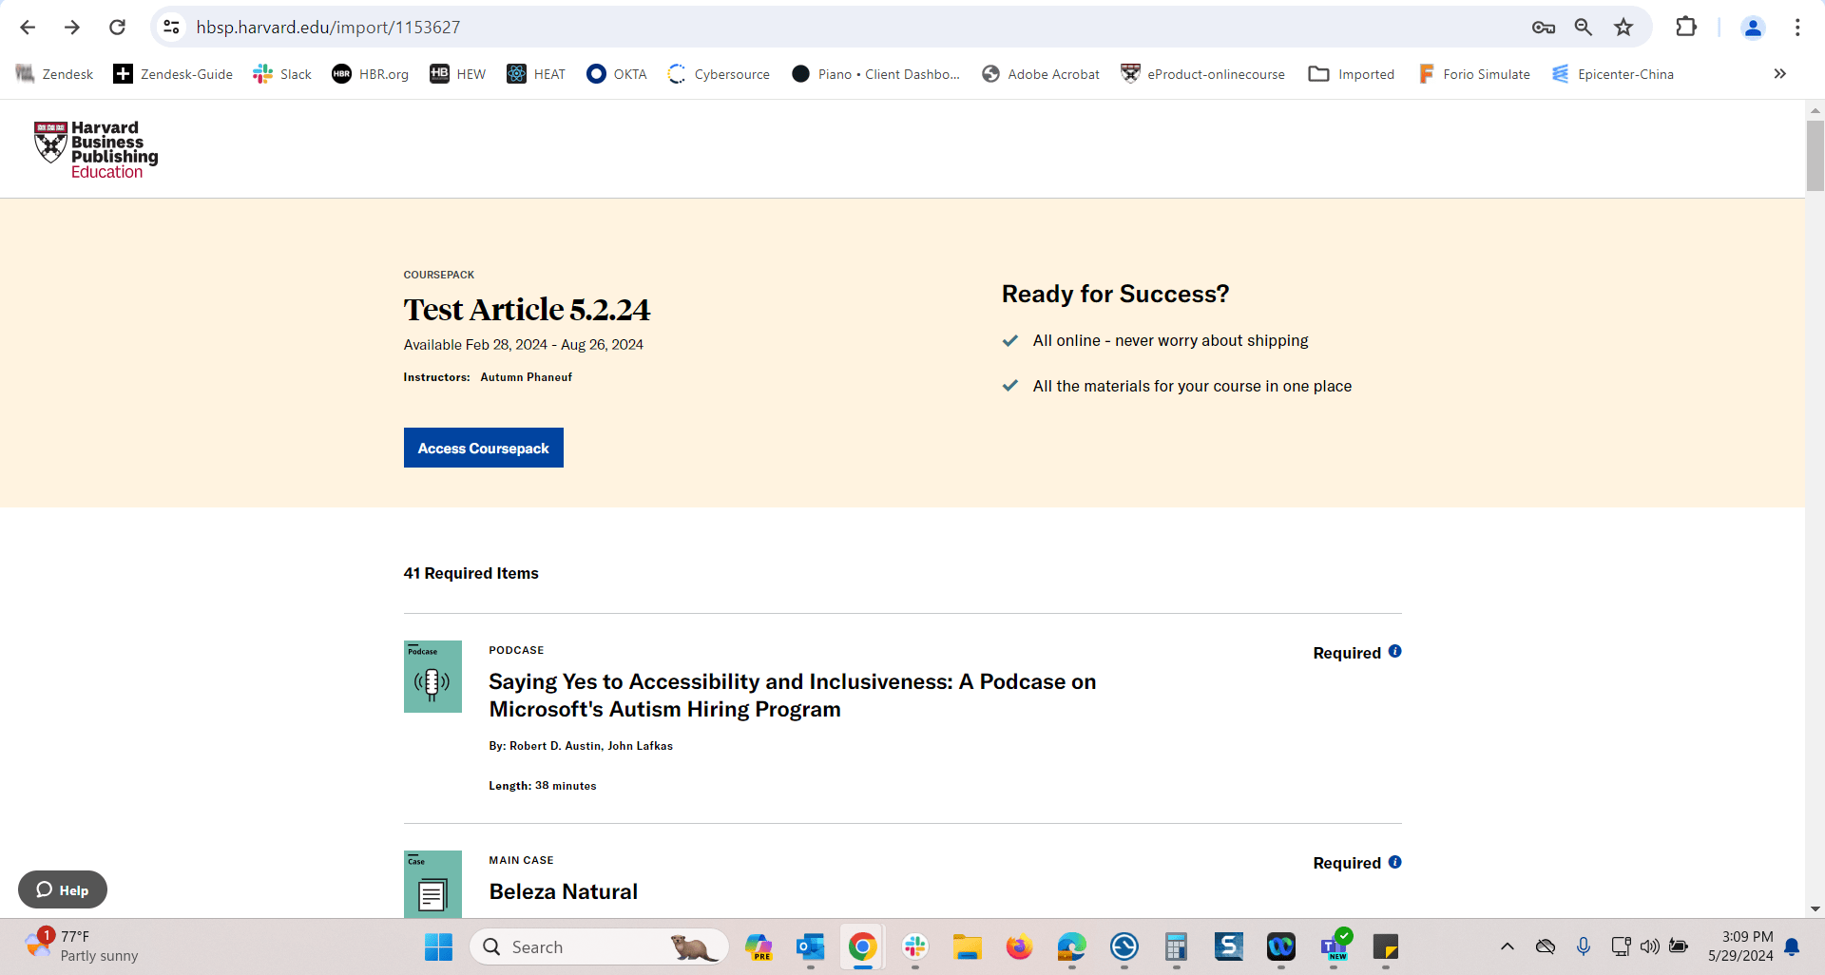Open the Imported bookmarks folder

pyautogui.click(x=1352, y=73)
